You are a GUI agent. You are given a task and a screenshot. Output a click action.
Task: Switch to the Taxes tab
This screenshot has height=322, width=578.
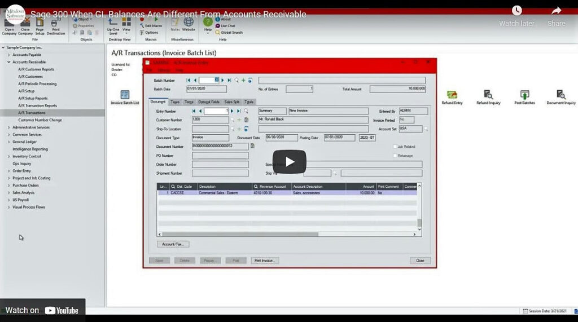point(175,102)
